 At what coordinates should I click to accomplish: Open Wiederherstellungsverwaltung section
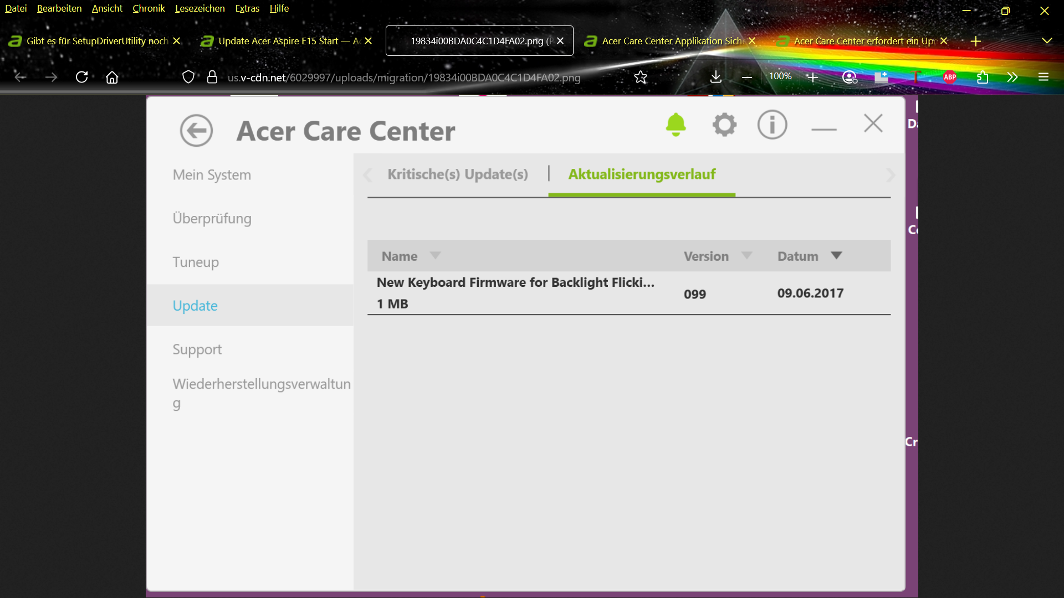click(x=261, y=393)
